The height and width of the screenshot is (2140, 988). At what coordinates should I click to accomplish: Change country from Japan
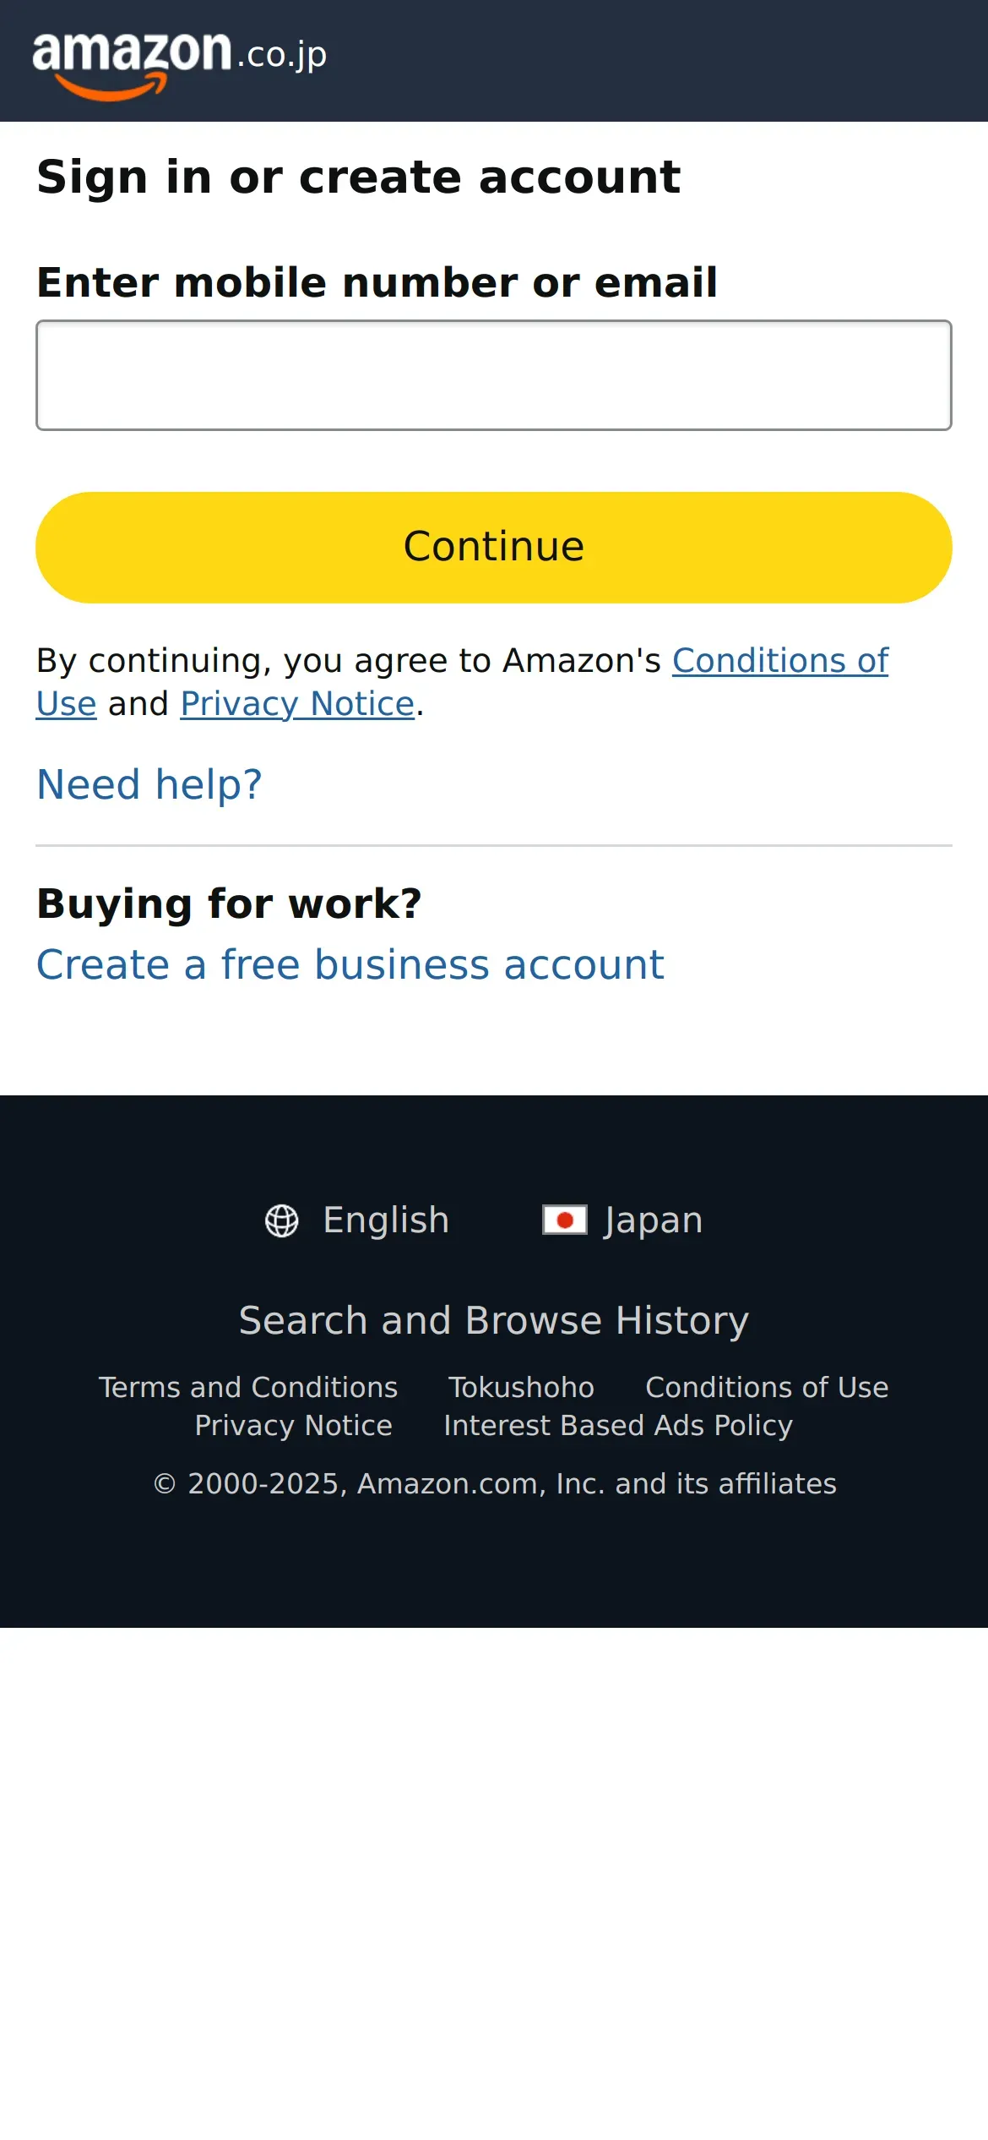653,1220
